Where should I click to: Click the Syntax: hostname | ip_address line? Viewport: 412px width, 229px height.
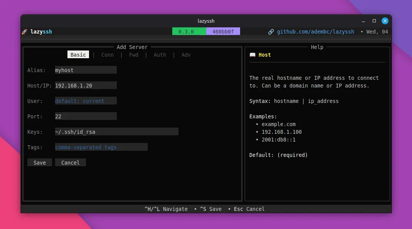[294, 101]
